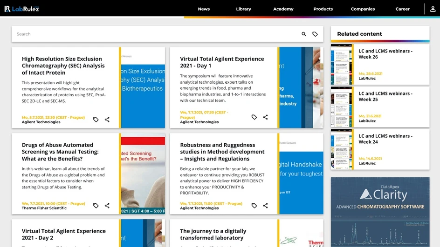Click tag icon on Robustness and Ruggedness card
Image resolution: width=440 pixels, height=247 pixels.
tap(254, 206)
